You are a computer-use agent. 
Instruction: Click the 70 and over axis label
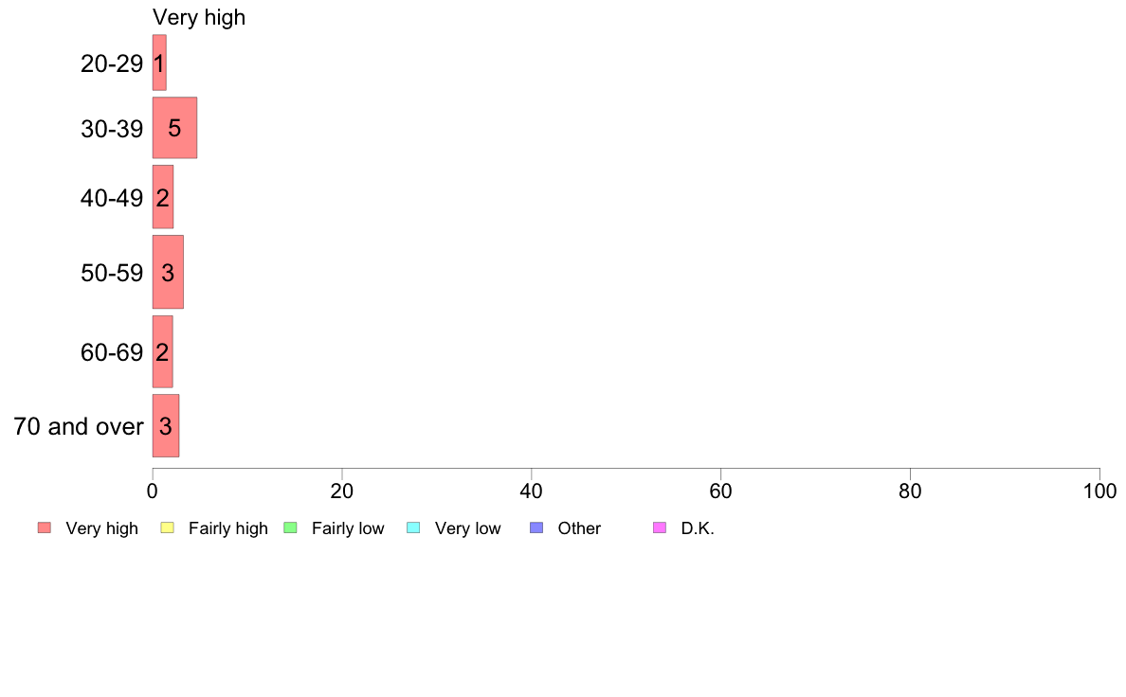(x=79, y=426)
